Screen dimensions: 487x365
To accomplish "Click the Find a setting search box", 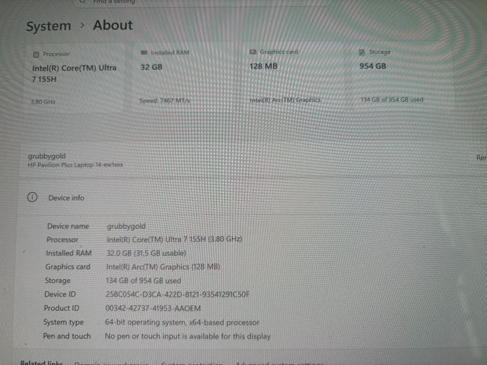I will pos(202,2).
